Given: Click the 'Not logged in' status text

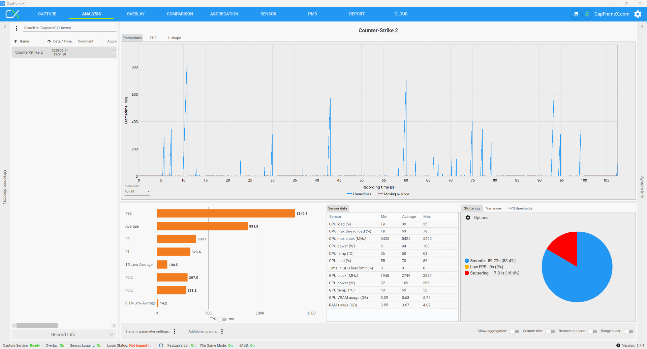Looking at the screenshot, I should [140, 346].
